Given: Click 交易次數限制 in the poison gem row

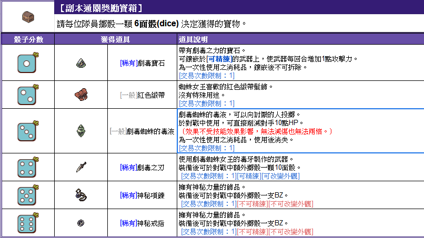Looking at the screenshot, I should tap(207, 76).
